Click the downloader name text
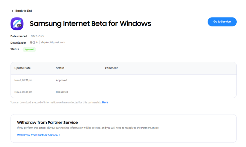The width and height of the screenshot is (246, 147). point(34,42)
